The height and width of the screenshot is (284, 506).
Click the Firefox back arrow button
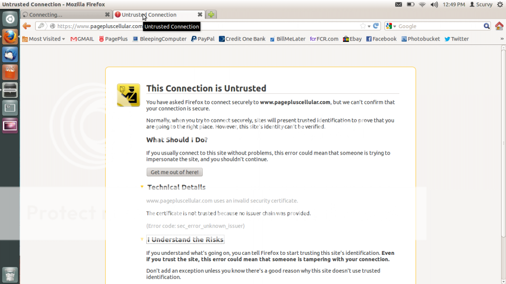click(x=27, y=26)
